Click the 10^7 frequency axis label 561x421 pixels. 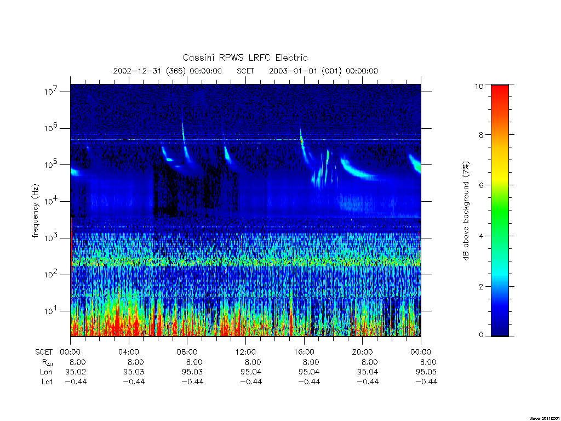[51, 92]
